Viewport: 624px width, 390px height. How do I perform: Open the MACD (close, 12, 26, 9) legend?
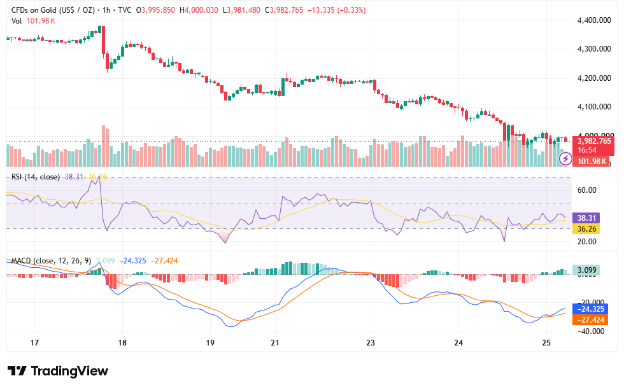(51, 261)
